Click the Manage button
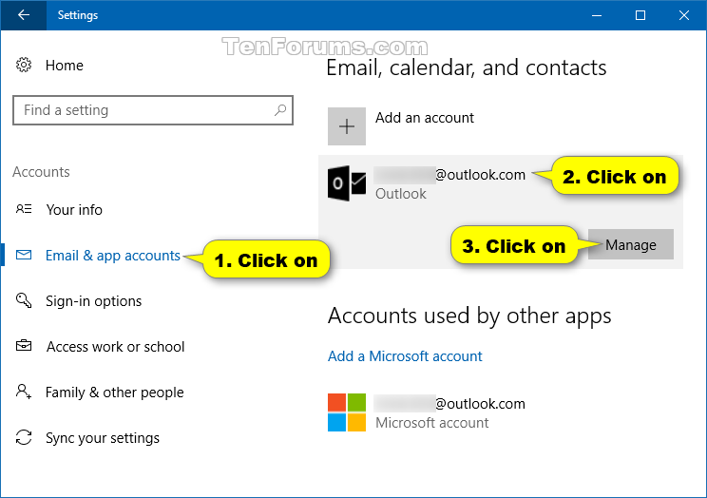This screenshot has height=498, width=707. (x=630, y=244)
